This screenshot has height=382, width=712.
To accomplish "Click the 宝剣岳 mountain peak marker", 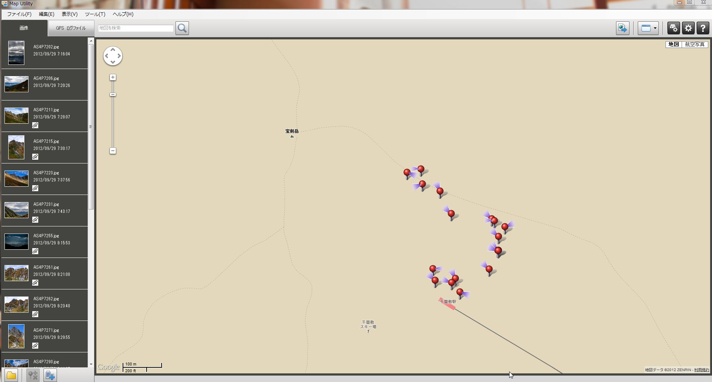I will tap(292, 136).
